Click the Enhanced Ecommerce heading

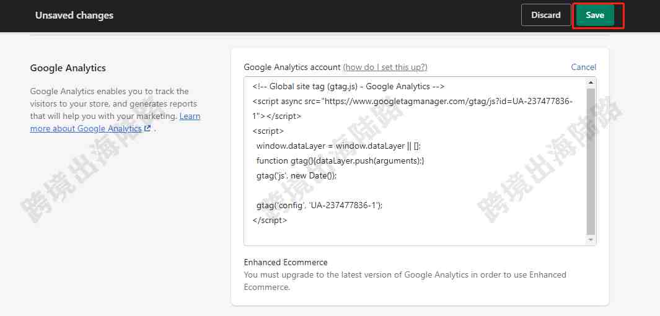coord(286,262)
